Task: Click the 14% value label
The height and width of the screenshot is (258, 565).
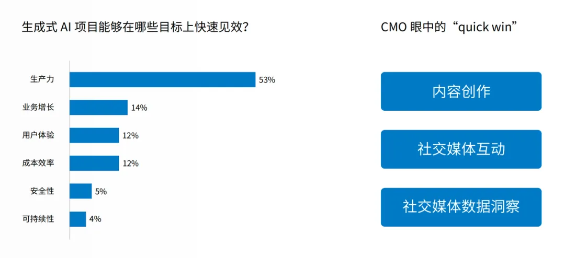Action: pyautogui.click(x=139, y=108)
